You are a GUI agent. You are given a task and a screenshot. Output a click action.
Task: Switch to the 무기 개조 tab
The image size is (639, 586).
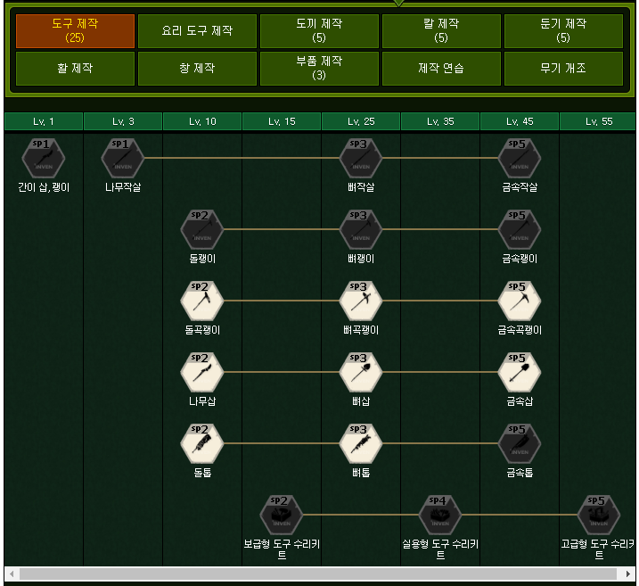(x=563, y=69)
